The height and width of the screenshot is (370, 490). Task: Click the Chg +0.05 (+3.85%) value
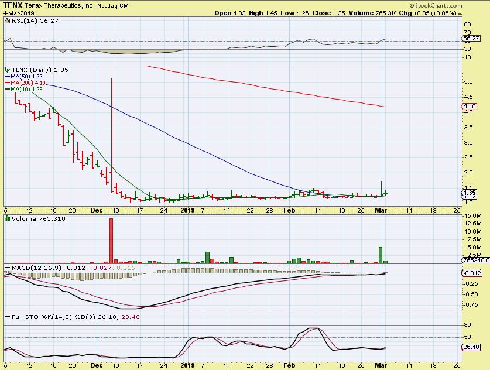pos(428,13)
